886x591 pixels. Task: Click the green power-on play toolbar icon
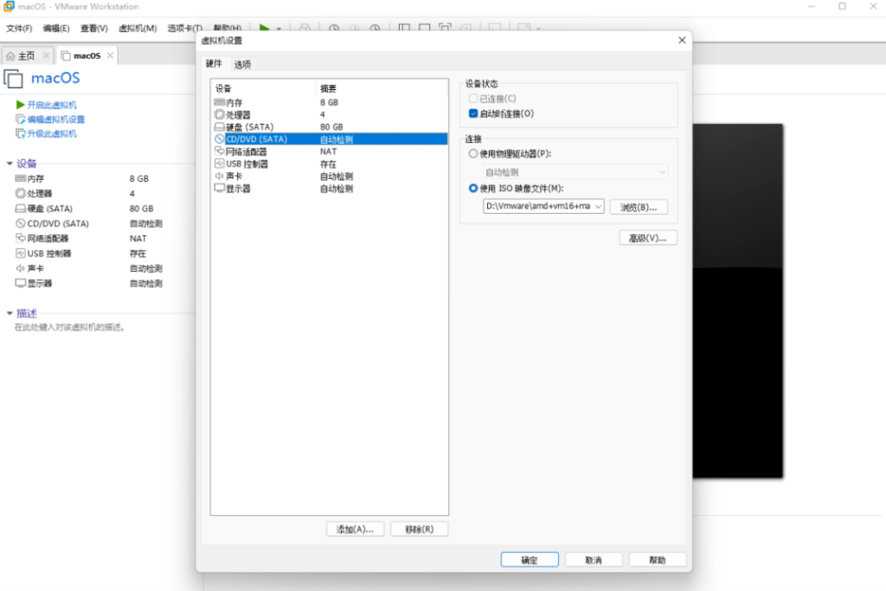[264, 27]
